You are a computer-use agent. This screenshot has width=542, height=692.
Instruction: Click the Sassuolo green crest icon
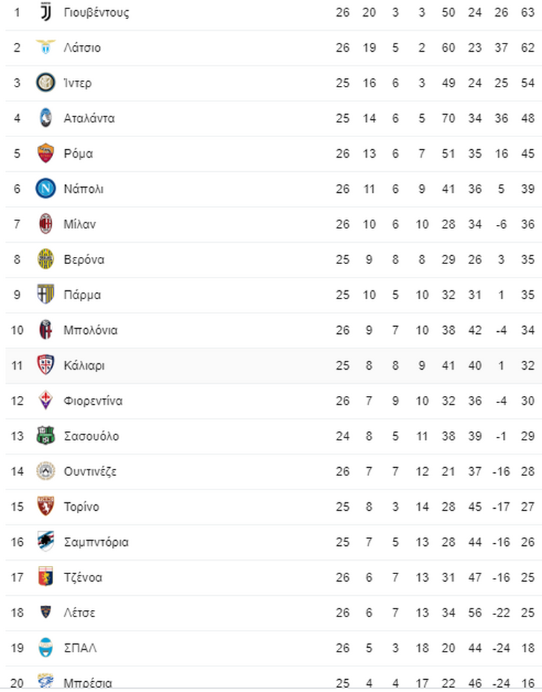point(45,436)
